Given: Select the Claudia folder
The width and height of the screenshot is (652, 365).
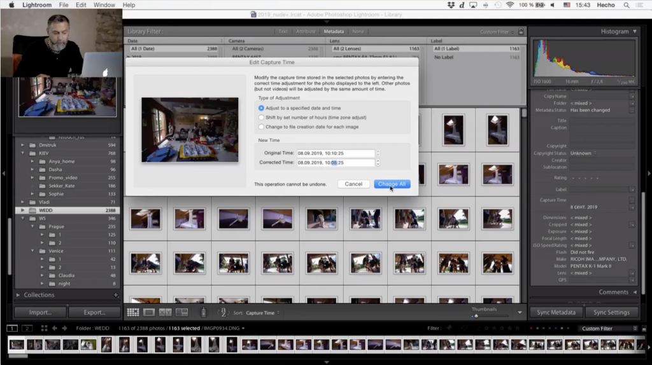Looking at the screenshot, I should (x=66, y=276).
